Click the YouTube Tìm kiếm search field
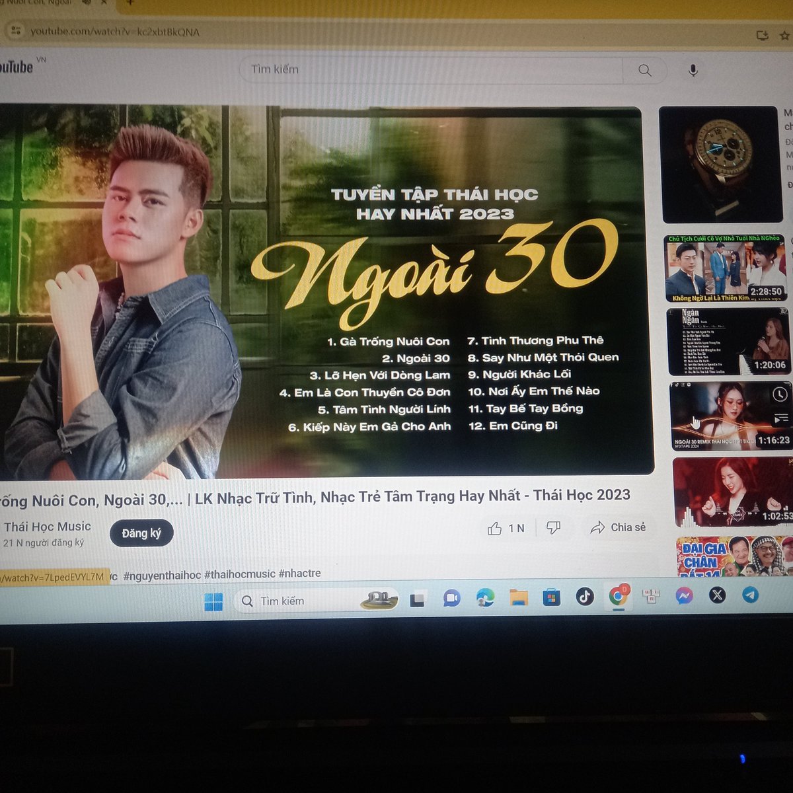Viewport: 793px width, 793px height. pyautogui.click(x=431, y=69)
